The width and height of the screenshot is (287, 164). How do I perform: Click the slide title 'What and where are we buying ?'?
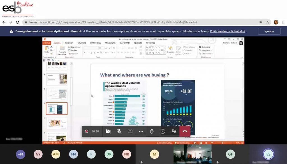pyautogui.click(x=135, y=75)
